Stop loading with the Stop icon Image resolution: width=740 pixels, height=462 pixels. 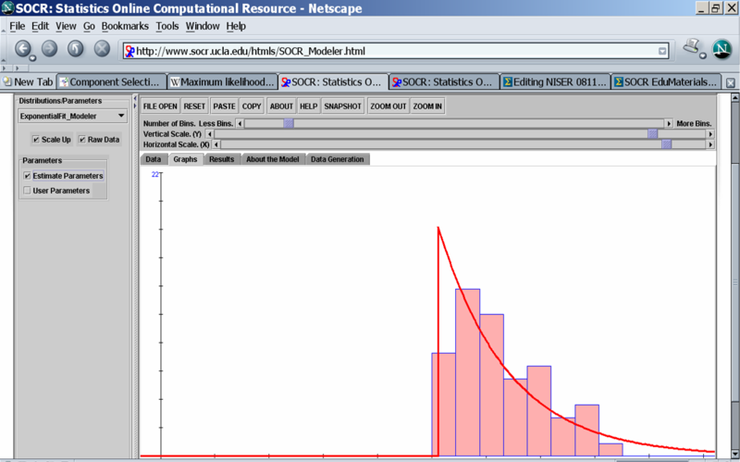(102, 48)
